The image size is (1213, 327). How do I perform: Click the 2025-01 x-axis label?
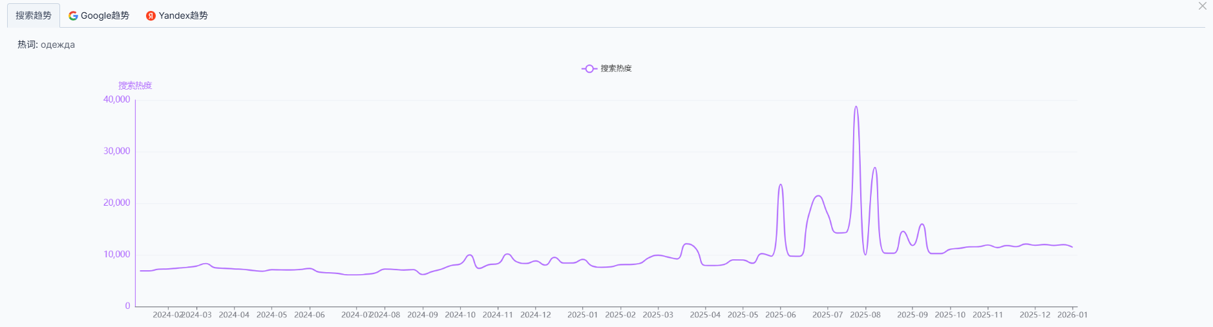pyautogui.click(x=582, y=315)
